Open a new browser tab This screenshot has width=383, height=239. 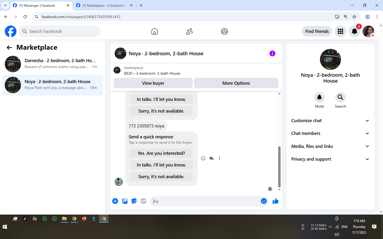click(x=141, y=5)
